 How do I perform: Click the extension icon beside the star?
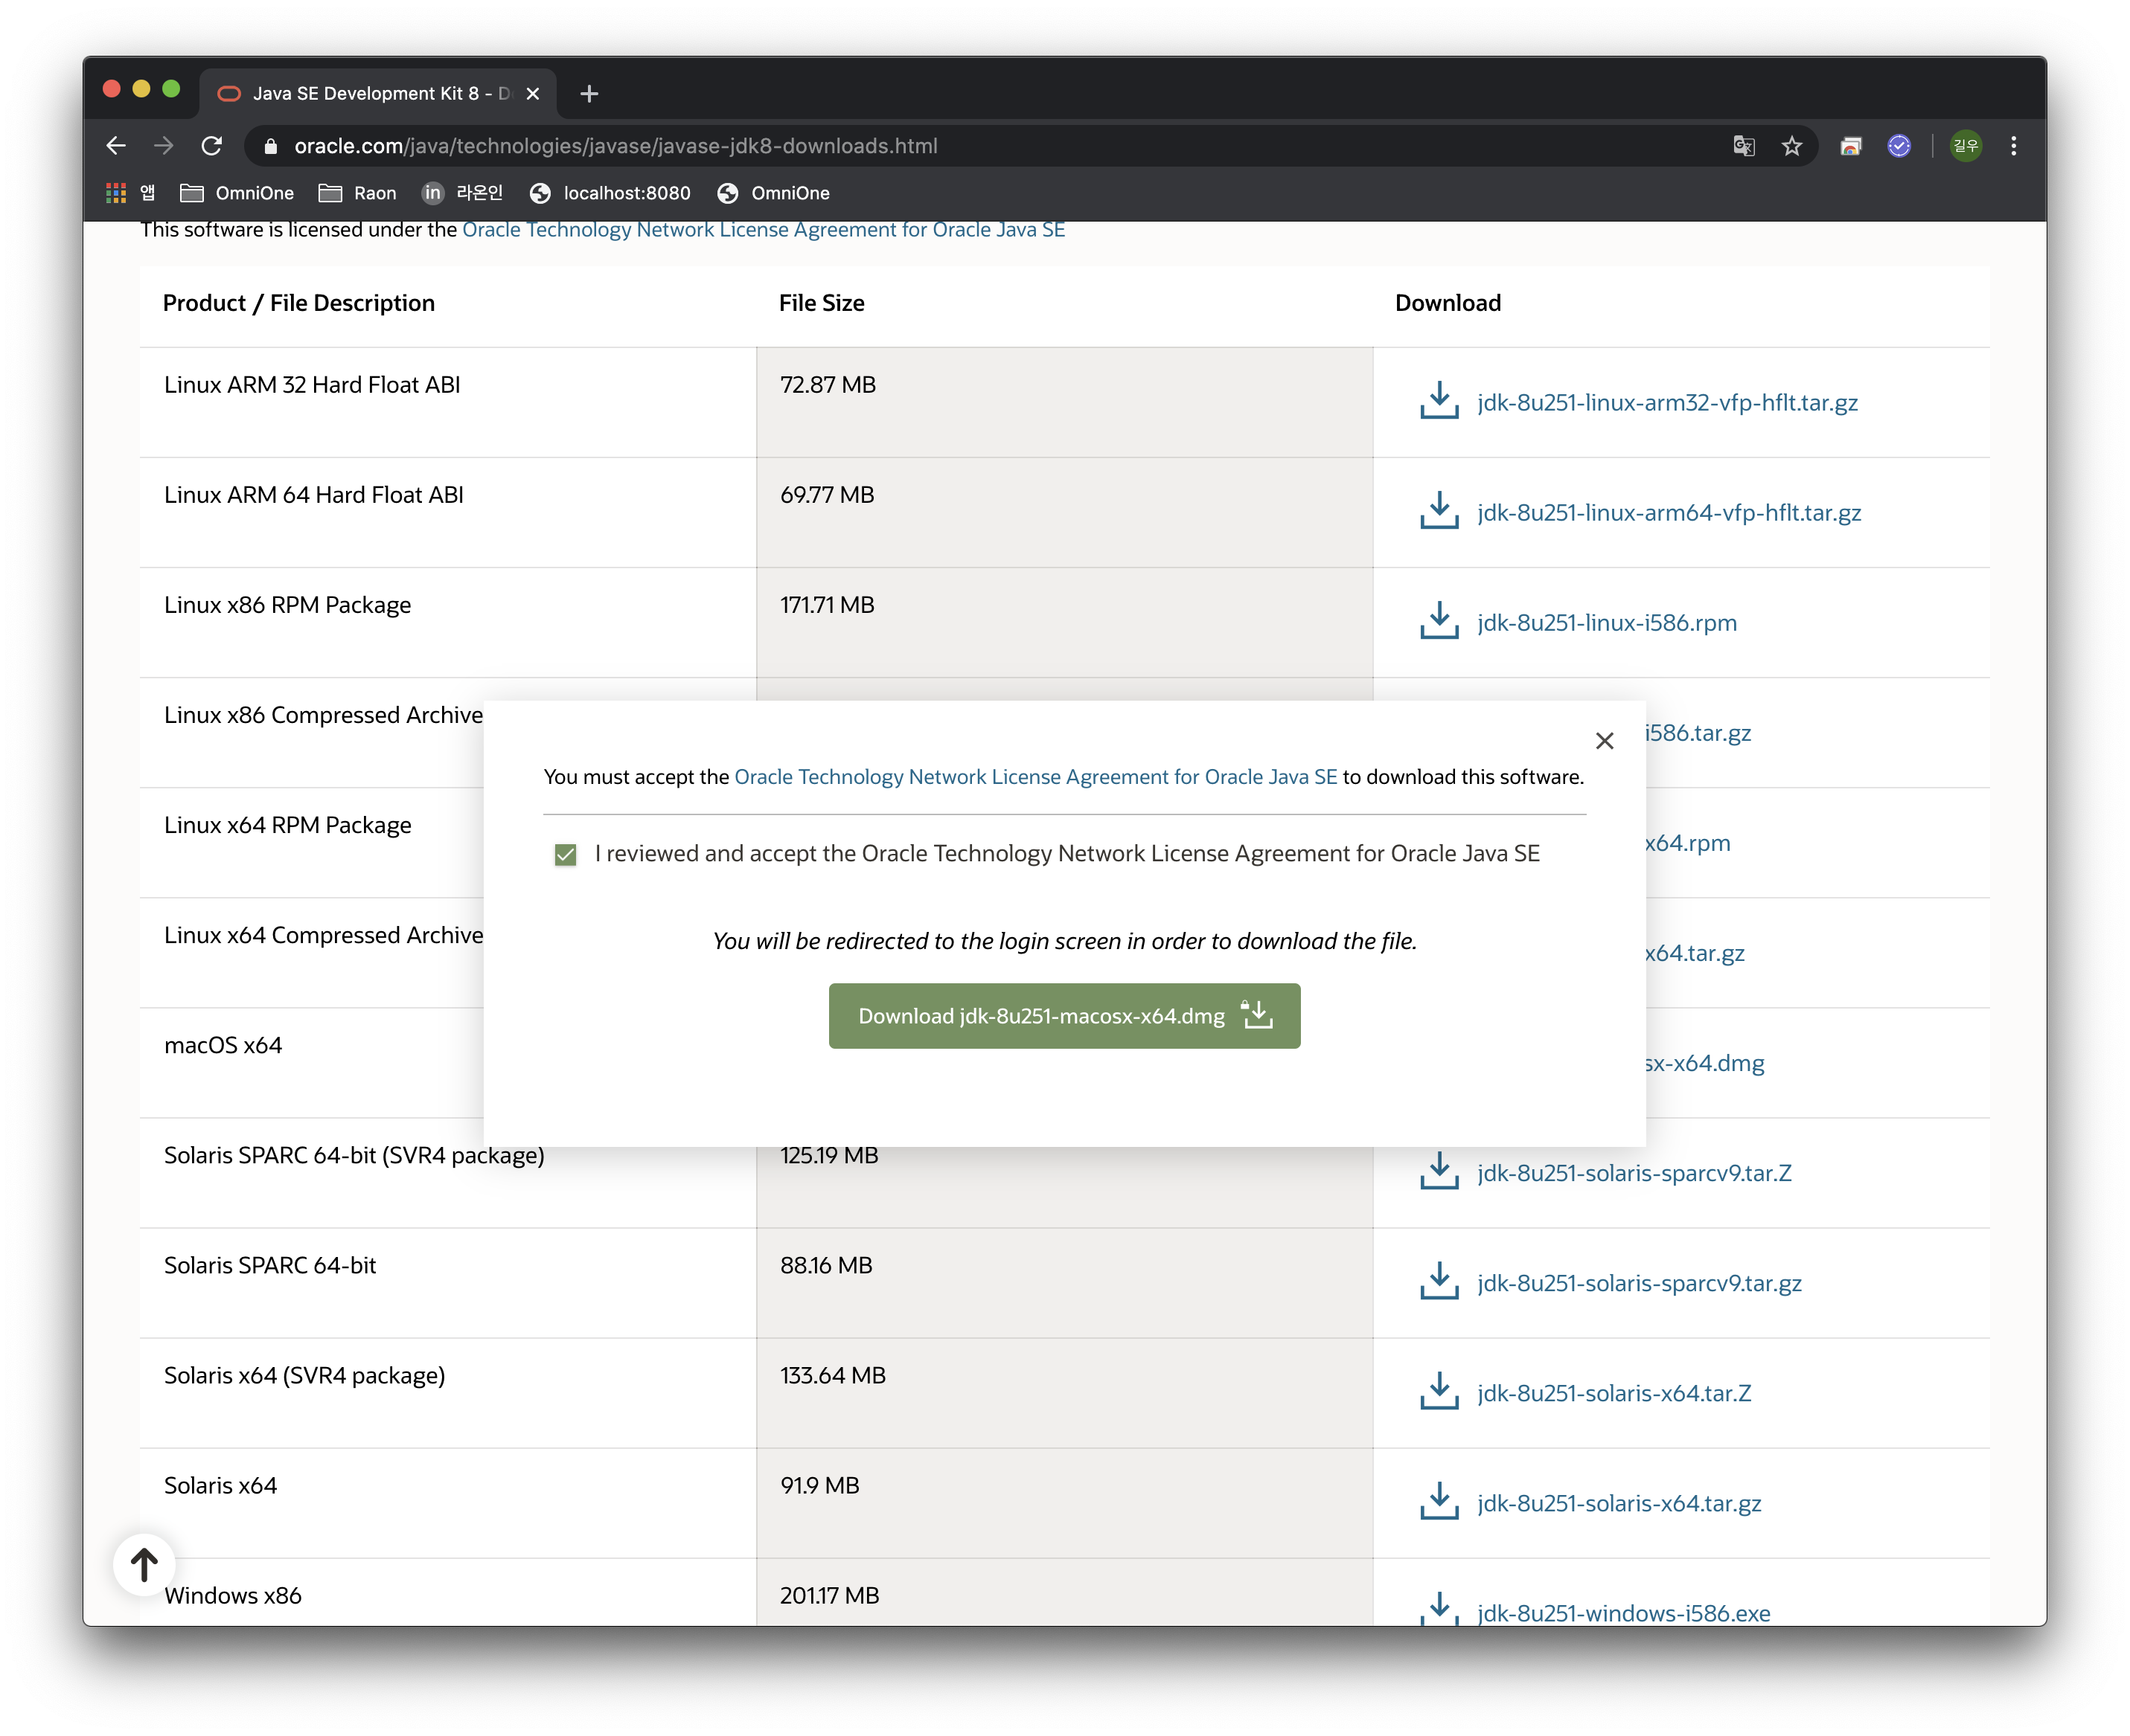pos(1850,146)
